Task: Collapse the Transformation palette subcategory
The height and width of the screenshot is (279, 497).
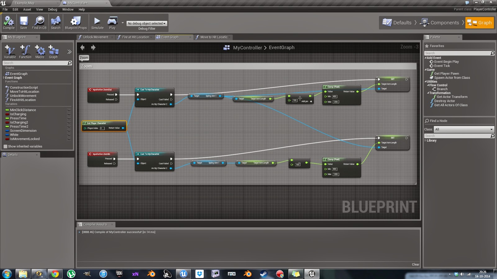Action: [x=428, y=93]
